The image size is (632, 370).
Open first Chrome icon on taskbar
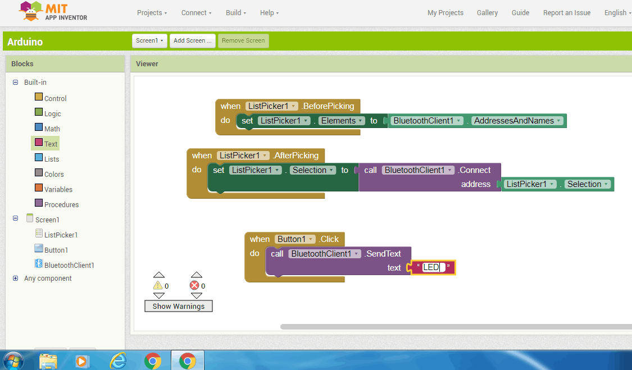point(153,360)
